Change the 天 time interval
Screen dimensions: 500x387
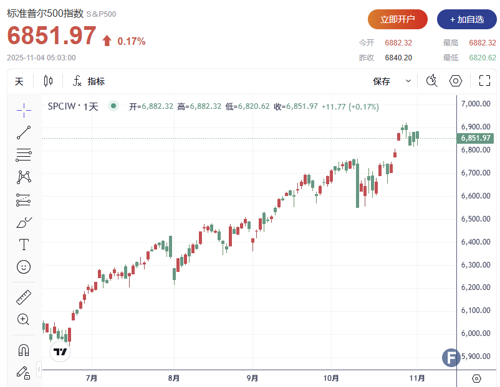19,82
